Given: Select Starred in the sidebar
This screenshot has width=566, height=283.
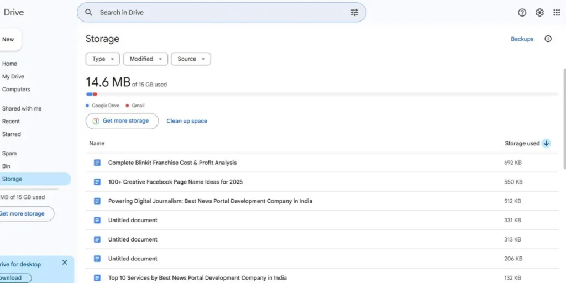Looking at the screenshot, I should [12, 134].
